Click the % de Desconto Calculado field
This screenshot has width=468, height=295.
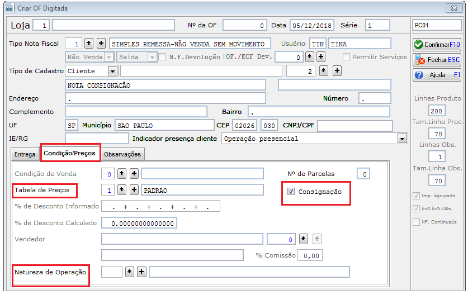[x=139, y=223]
